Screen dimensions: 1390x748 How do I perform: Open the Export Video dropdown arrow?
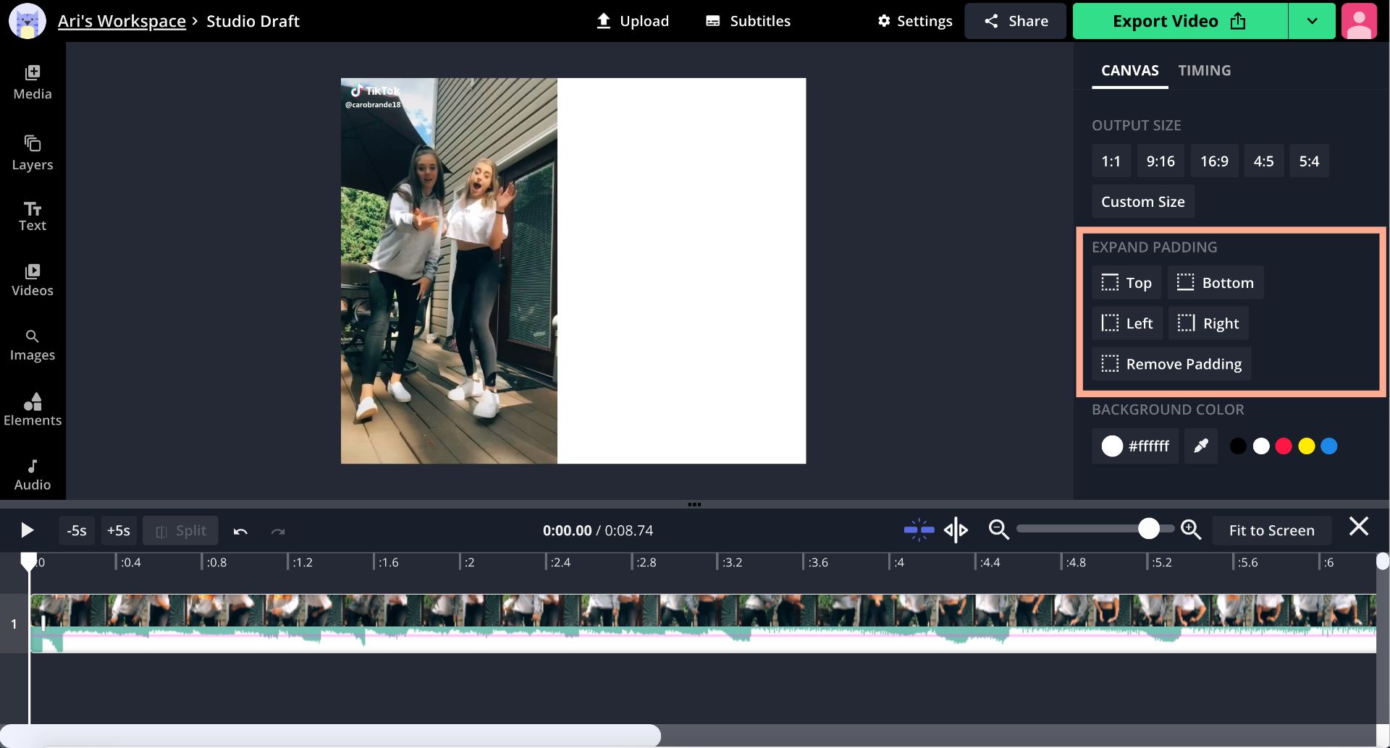point(1312,20)
